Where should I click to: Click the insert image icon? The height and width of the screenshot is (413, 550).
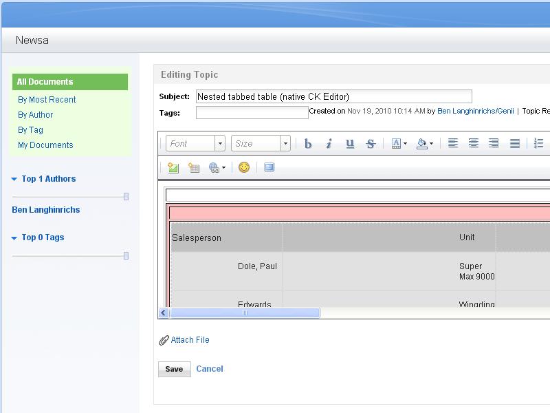(173, 167)
